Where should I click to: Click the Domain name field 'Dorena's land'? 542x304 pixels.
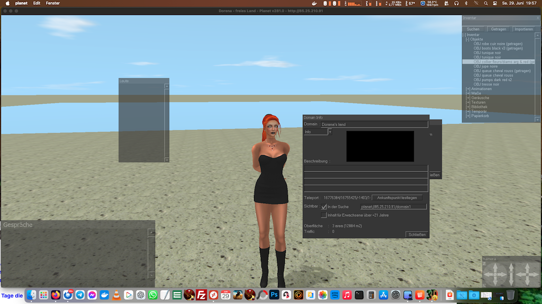tap(374, 125)
